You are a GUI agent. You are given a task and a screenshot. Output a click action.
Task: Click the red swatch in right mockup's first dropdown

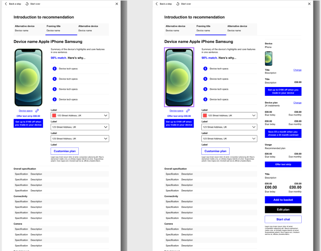point(205,115)
